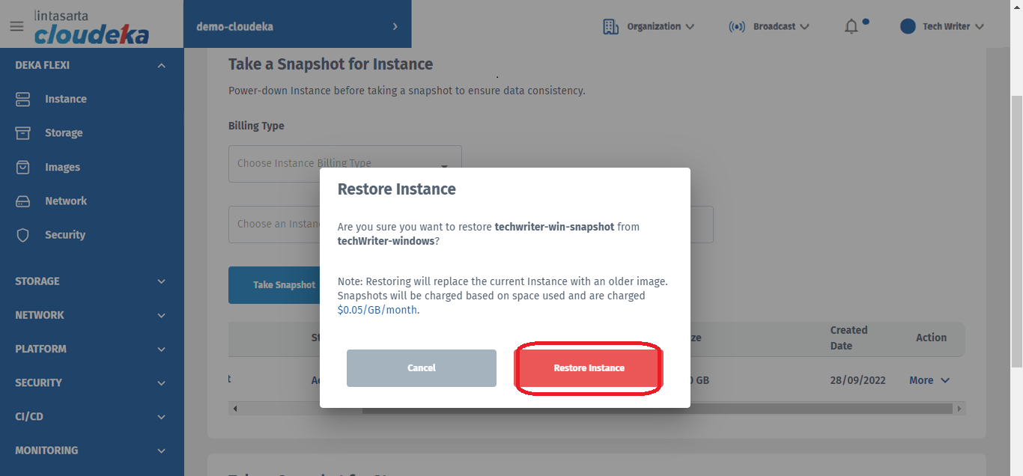1023x476 pixels.
Task: Click the Security shield icon in sidebar
Action: point(22,235)
